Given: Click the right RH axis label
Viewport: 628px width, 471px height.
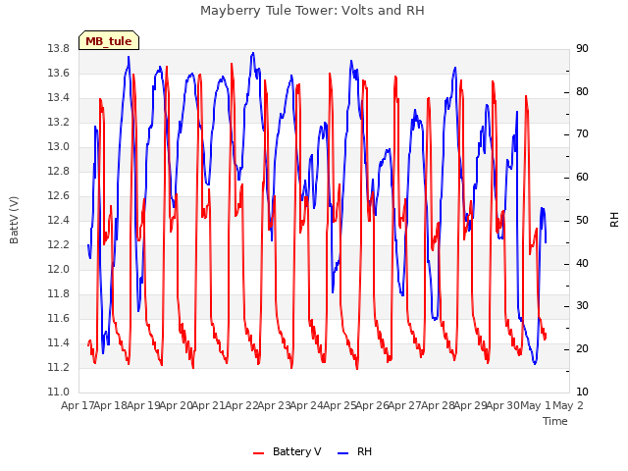Looking at the screenshot, I should point(614,220).
